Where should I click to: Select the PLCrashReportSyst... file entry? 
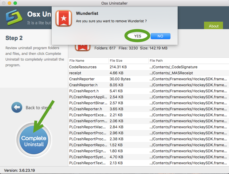pyautogui.click(x=149, y=157)
